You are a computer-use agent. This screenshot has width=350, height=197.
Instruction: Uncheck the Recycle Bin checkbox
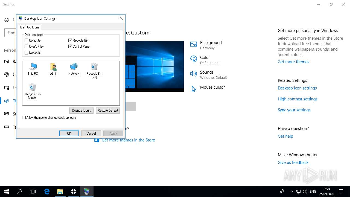[70, 40]
